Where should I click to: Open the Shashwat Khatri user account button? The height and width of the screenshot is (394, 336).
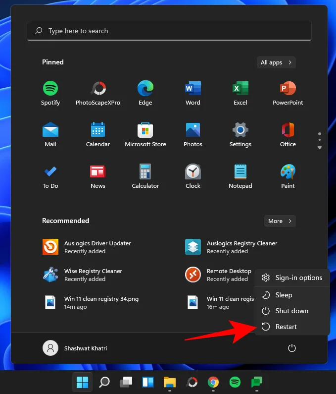(75, 348)
